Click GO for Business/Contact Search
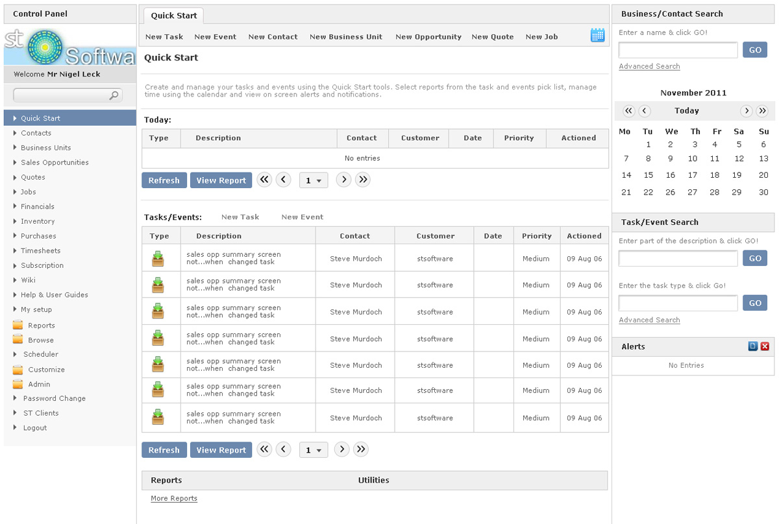The height and width of the screenshot is (524, 779). [x=755, y=50]
